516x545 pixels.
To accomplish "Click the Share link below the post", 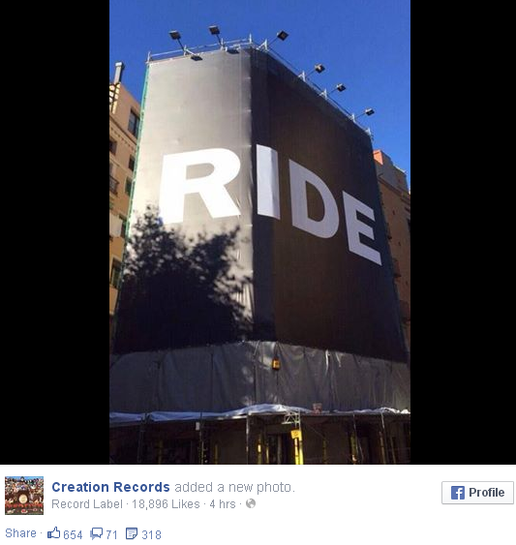I will [20, 532].
